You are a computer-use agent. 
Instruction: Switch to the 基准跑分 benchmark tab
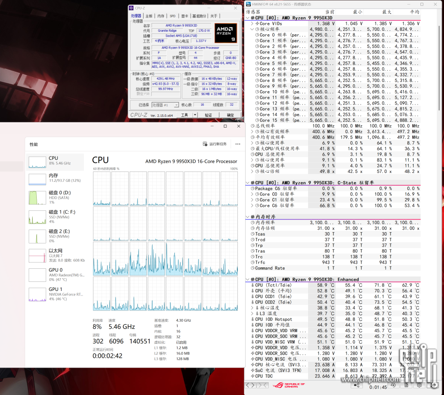tap(199, 16)
